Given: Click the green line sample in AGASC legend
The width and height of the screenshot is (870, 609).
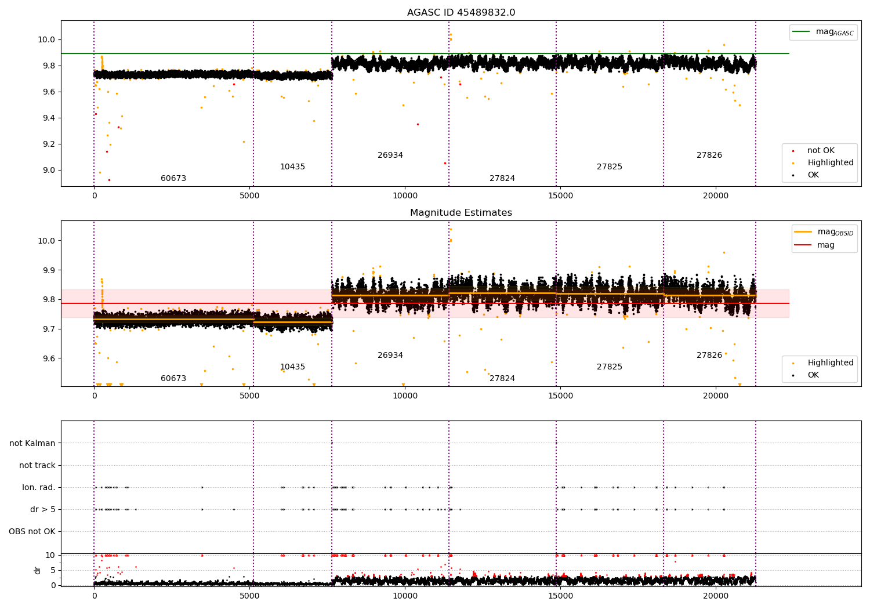Looking at the screenshot, I should [x=802, y=32].
